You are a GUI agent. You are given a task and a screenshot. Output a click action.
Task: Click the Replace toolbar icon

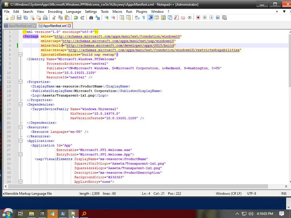tap(98, 18)
